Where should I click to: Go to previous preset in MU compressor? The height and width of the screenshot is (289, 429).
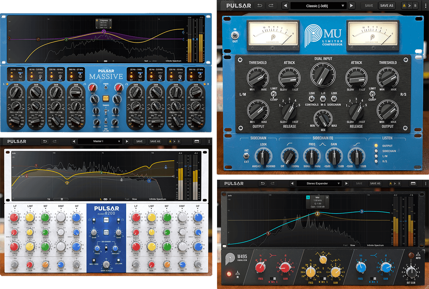[x=285, y=6]
